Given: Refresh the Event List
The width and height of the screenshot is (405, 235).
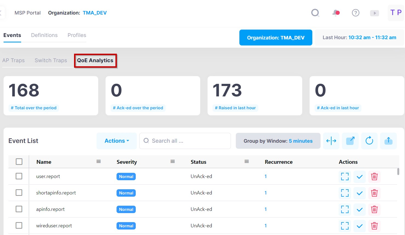Looking at the screenshot, I should (369, 141).
